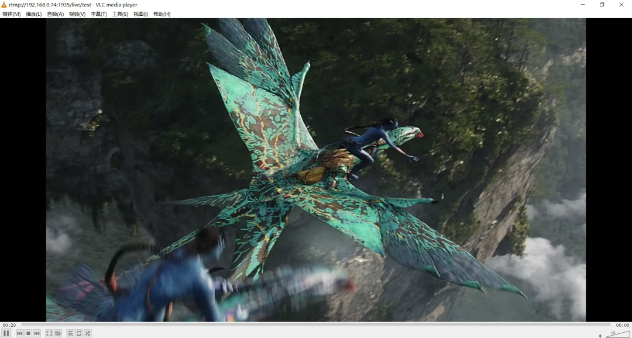The width and height of the screenshot is (632, 338).
Task: Toggle random shuffle playback
Action: [87, 333]
